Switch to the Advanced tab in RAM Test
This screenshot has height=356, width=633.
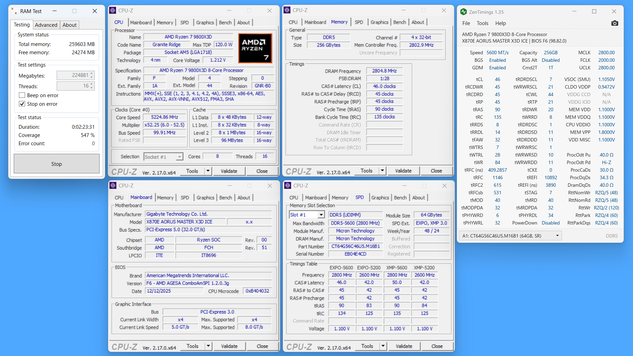[46, 25]
